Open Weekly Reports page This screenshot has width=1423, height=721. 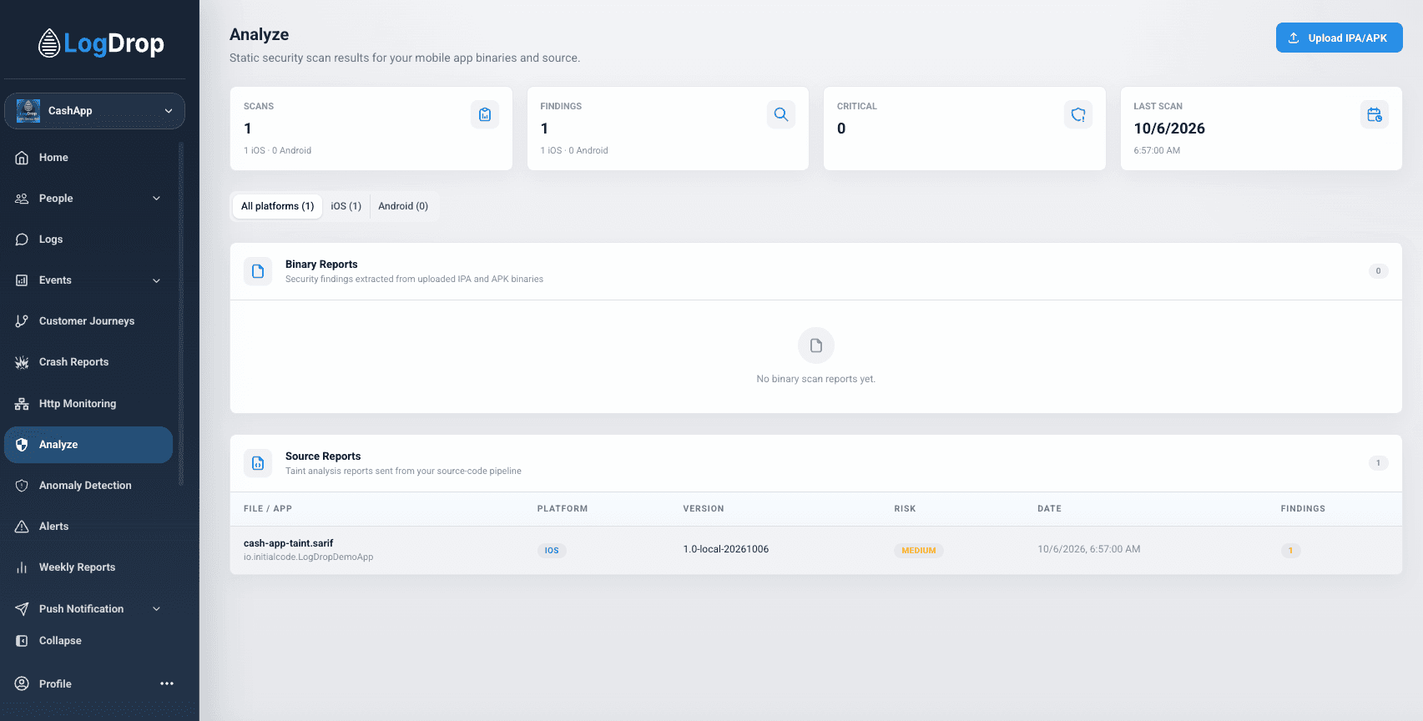pyautogui.click(x=88, y=567)
